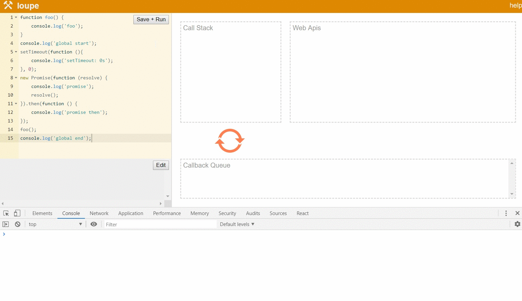Click the resolve(); code line

click(44, 95)
